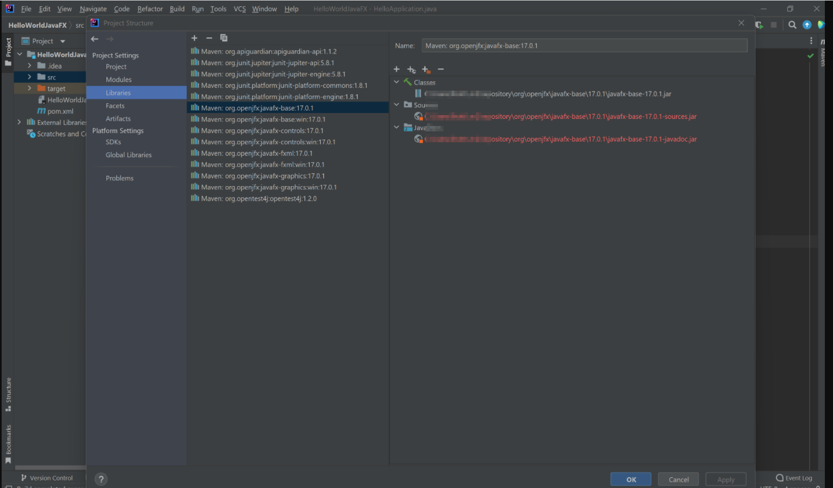The height and width of the screenshot is (488, 833).
Task: Open the File menu
Action: tap(26, 9)
